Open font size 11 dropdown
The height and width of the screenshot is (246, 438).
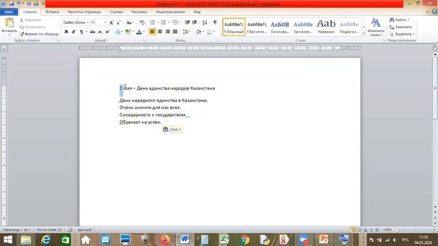tap(105, 23)
